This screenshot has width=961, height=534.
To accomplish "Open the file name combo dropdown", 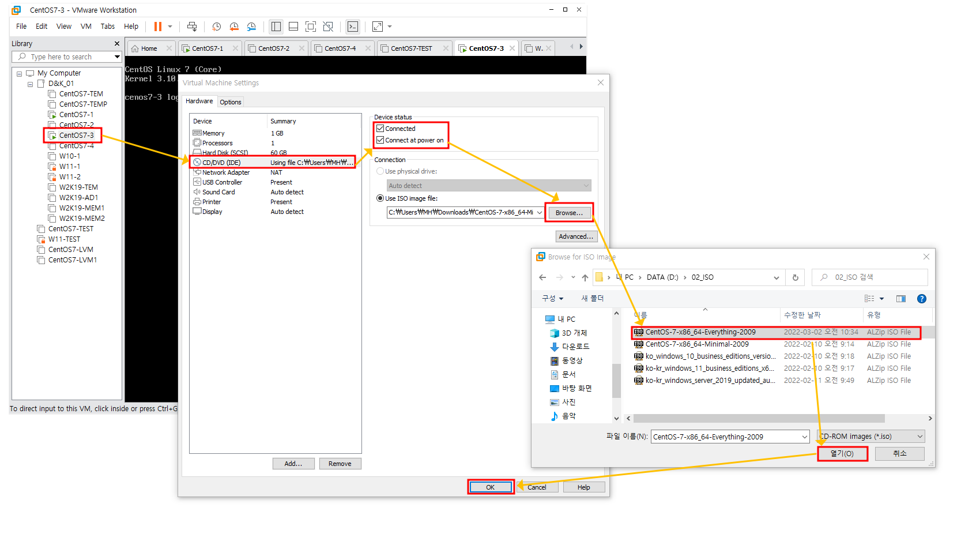I will tap(805, 437).
